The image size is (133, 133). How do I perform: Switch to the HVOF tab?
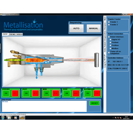pyautogui.click(x=5, y=34)
